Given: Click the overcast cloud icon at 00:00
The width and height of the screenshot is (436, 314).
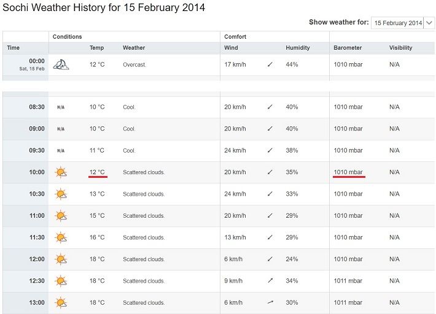Looking at the screenshot, I should (x=61, y=64).
